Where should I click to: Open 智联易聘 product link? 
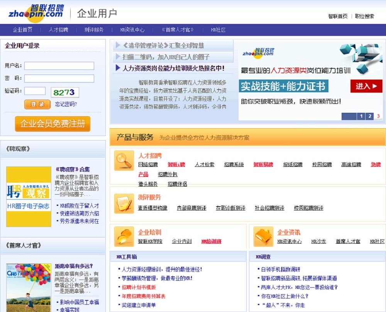[x=263, y=164]
